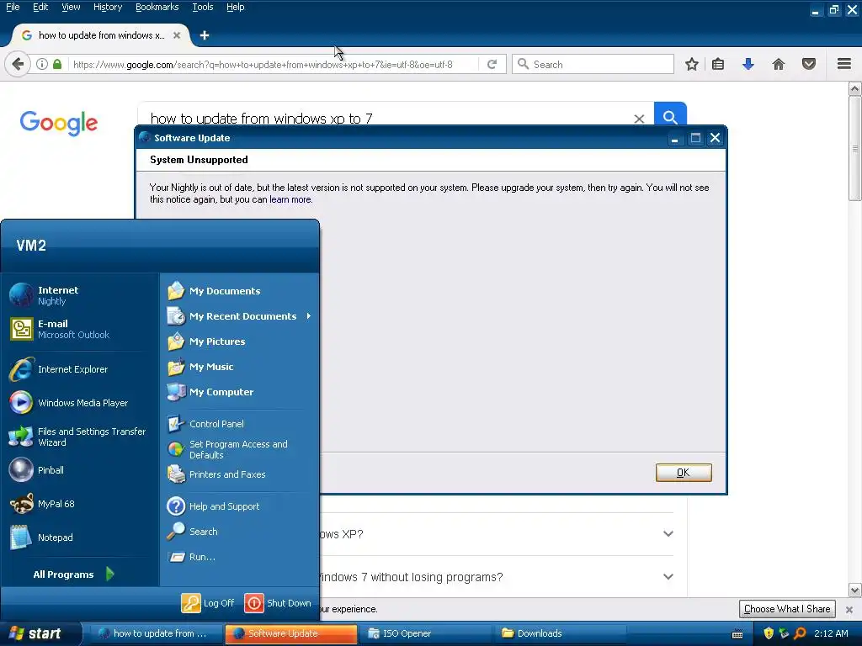Switch to 'how to update from' taskbar item
This screenshot has width=862, height=646.
coord(156,633)
